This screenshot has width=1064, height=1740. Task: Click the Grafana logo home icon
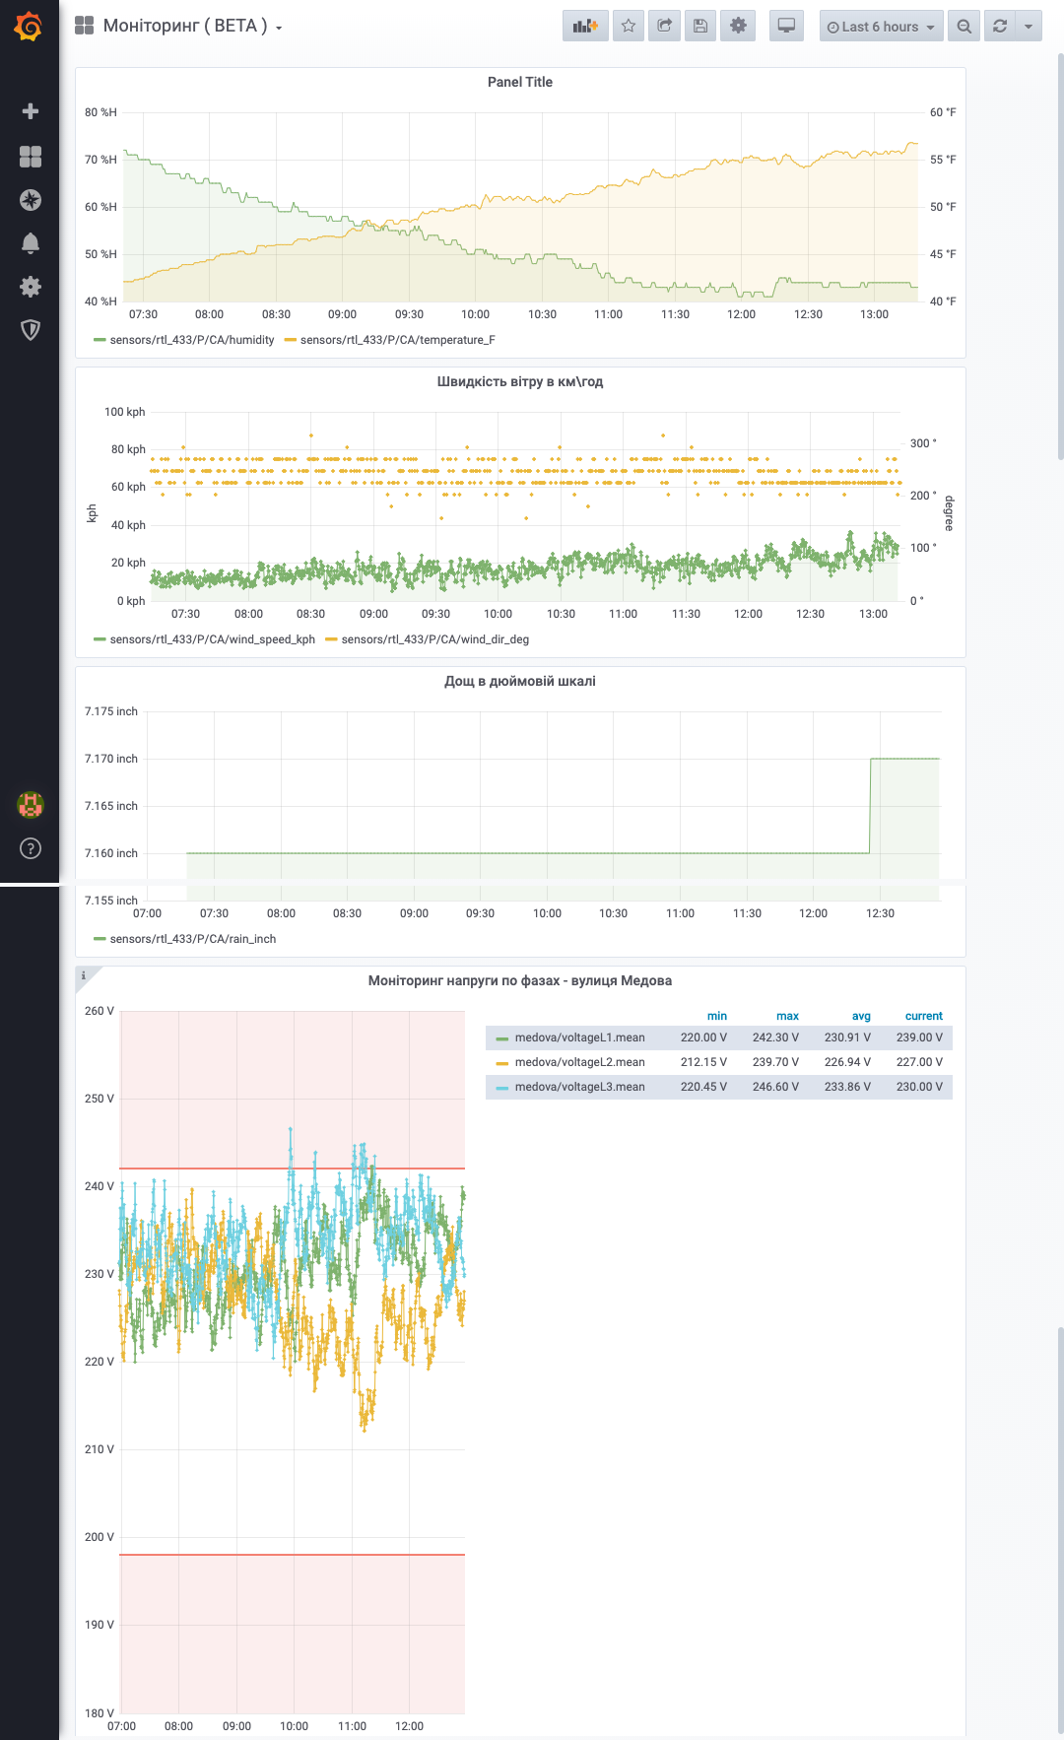pyautogui.click(x=29, y=27)
